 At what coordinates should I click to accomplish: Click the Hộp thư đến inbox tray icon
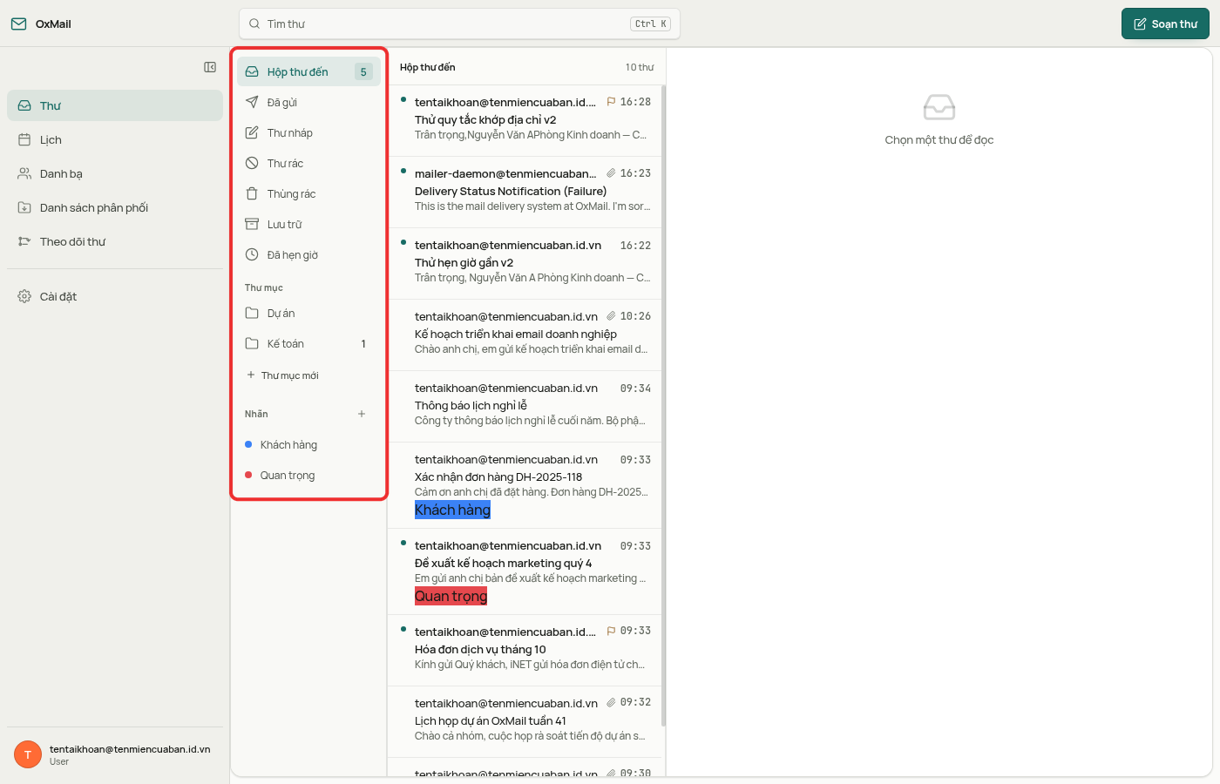[252, 72]
